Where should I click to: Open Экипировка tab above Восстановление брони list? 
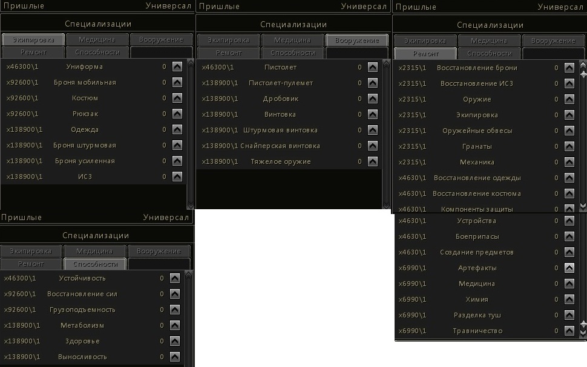point(425,41)
